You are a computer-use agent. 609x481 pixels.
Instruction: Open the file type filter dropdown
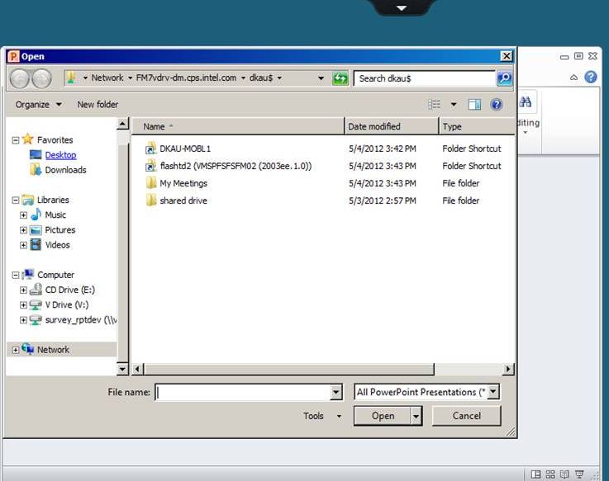(492, 393)
